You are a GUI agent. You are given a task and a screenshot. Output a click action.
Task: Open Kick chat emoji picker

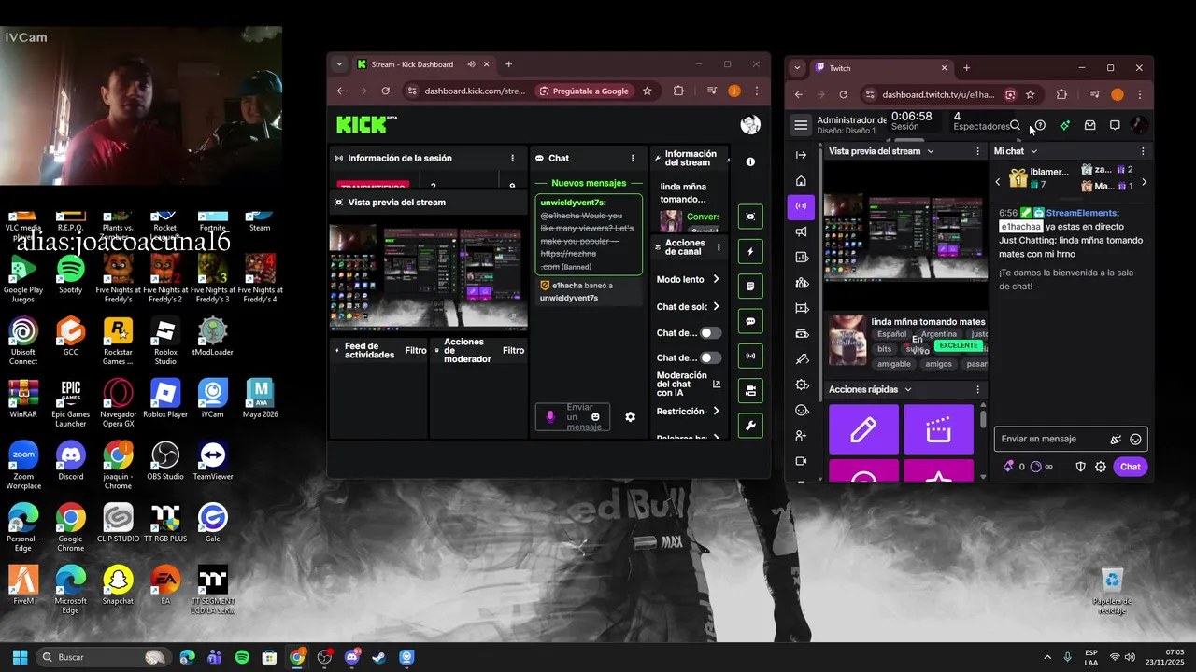595,417
